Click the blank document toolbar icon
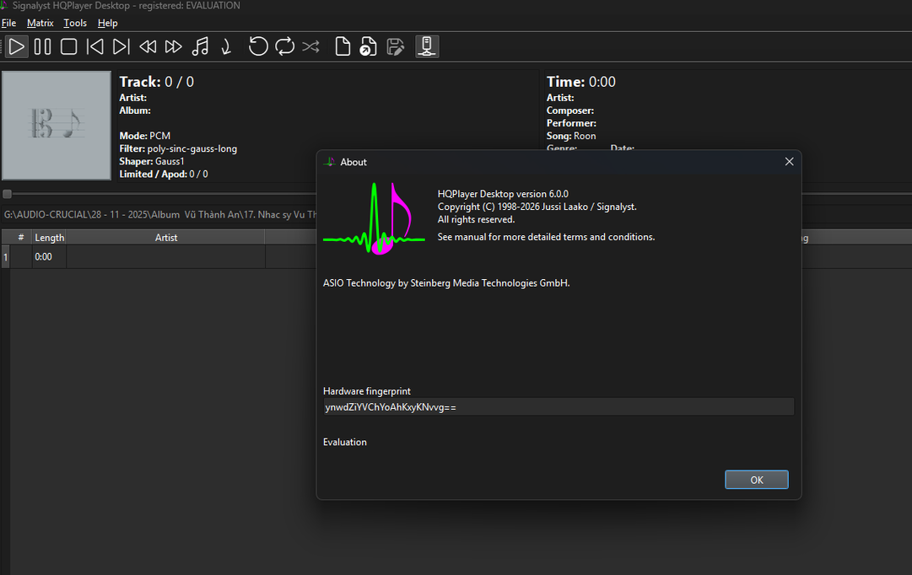 (x=343, y=46)
